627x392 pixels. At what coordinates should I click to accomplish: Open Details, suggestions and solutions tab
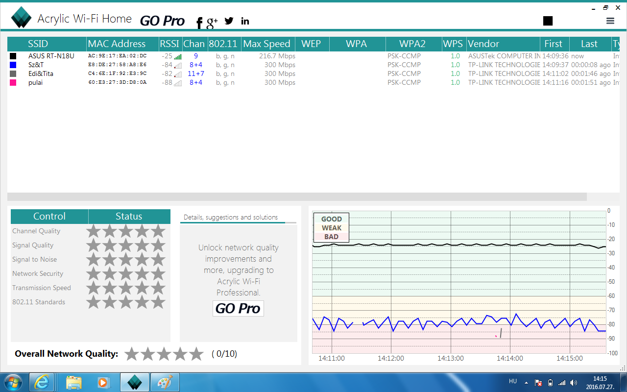click(231, 217)
